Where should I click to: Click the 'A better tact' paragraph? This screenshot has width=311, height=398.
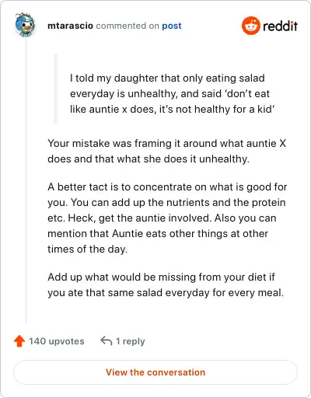tap(167, 218)
